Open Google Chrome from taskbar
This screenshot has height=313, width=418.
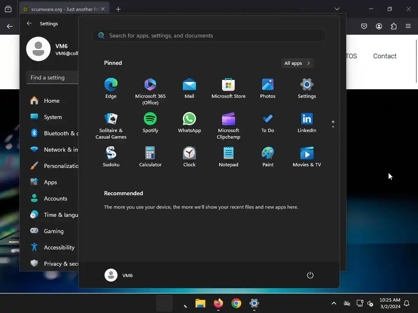coord(236,303)
